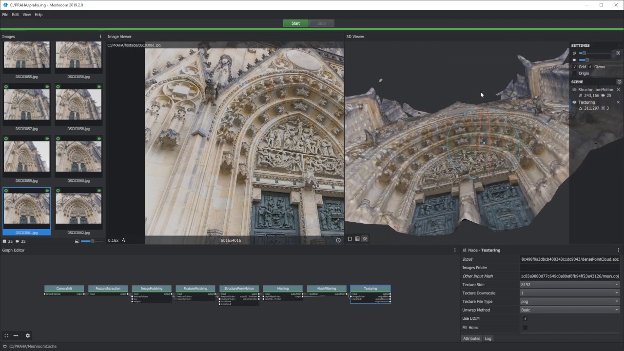Viewport: 624px width, 351px height.
Task: Show image metadata info in Image Viewer
Action: coord(338,240)
